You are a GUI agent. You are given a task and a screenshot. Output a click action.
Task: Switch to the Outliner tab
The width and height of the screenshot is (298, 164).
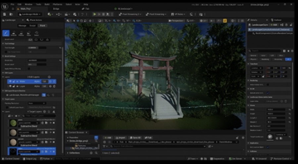(x=276, y=20)
